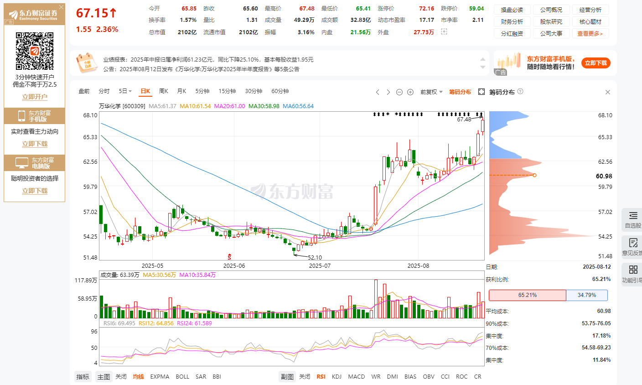Select BOLL main indicator

coord(182,377)
